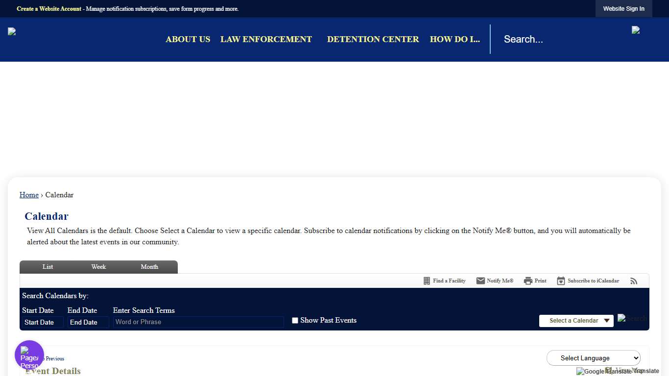This screenshot has height=376, width=669.
Task: Select the List view tab
Action: click(x=48, y=267)
